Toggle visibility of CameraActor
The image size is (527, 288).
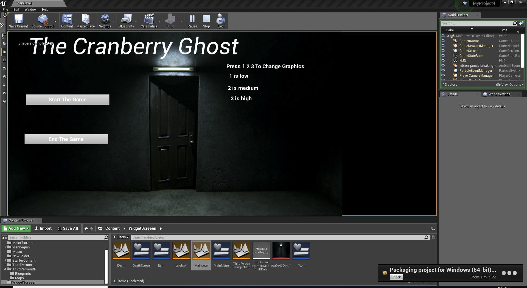[443, 41]
